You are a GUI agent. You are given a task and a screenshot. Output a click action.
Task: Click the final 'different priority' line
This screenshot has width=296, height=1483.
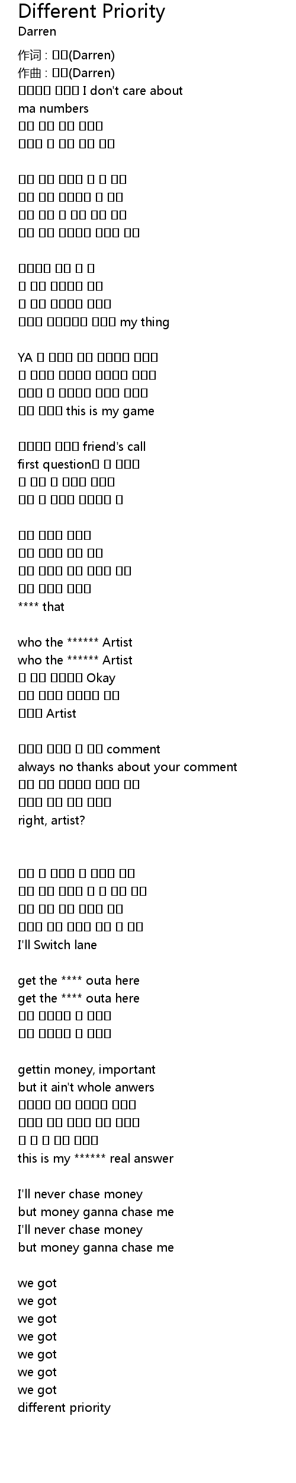pos(65,1408)
